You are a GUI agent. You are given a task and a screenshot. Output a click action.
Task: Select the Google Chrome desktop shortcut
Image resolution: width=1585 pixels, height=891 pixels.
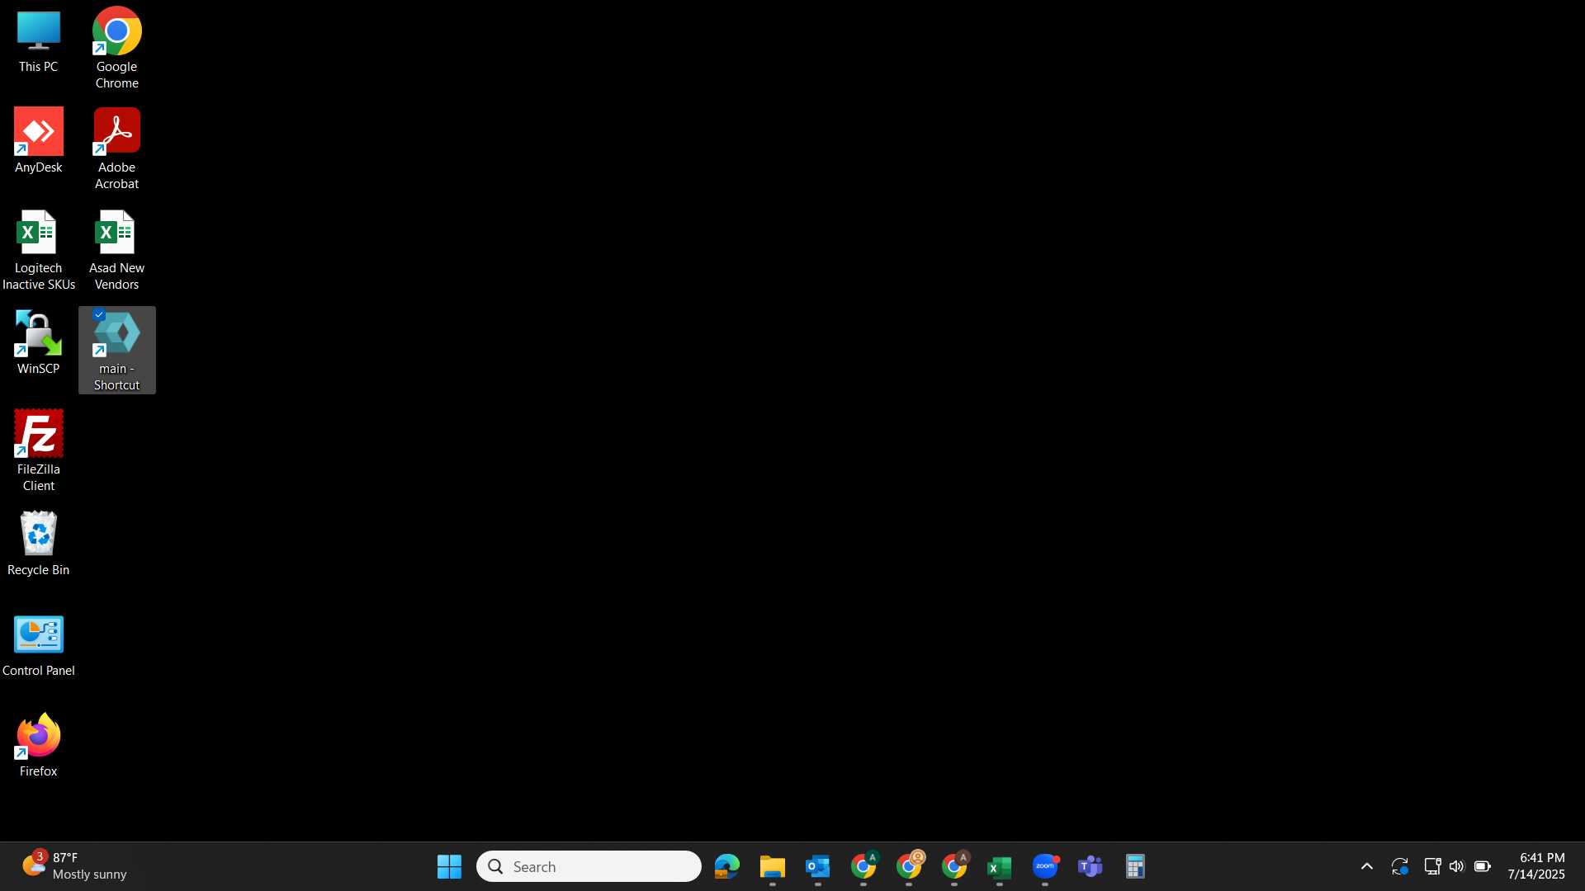pyautogui.click(x=116, y=48)
